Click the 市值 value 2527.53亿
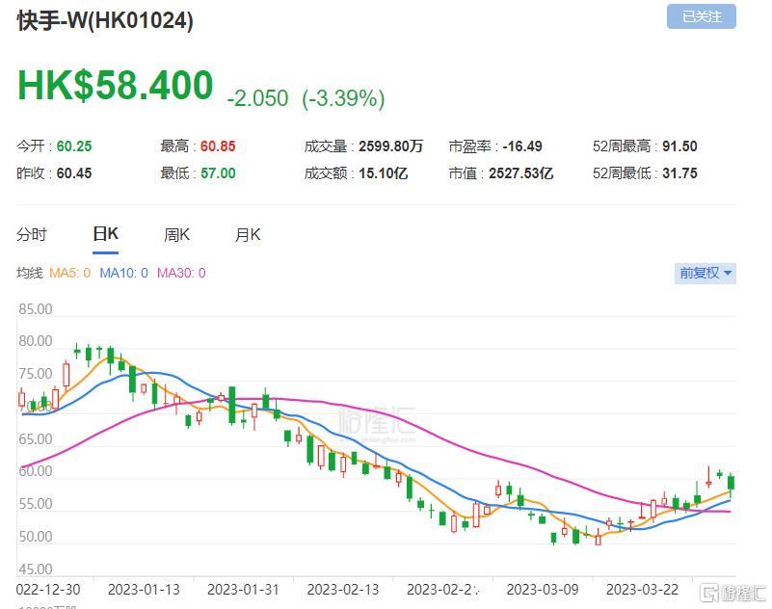Screen dimensions: 772x609 pyautogui.click(x=520, y=173)
